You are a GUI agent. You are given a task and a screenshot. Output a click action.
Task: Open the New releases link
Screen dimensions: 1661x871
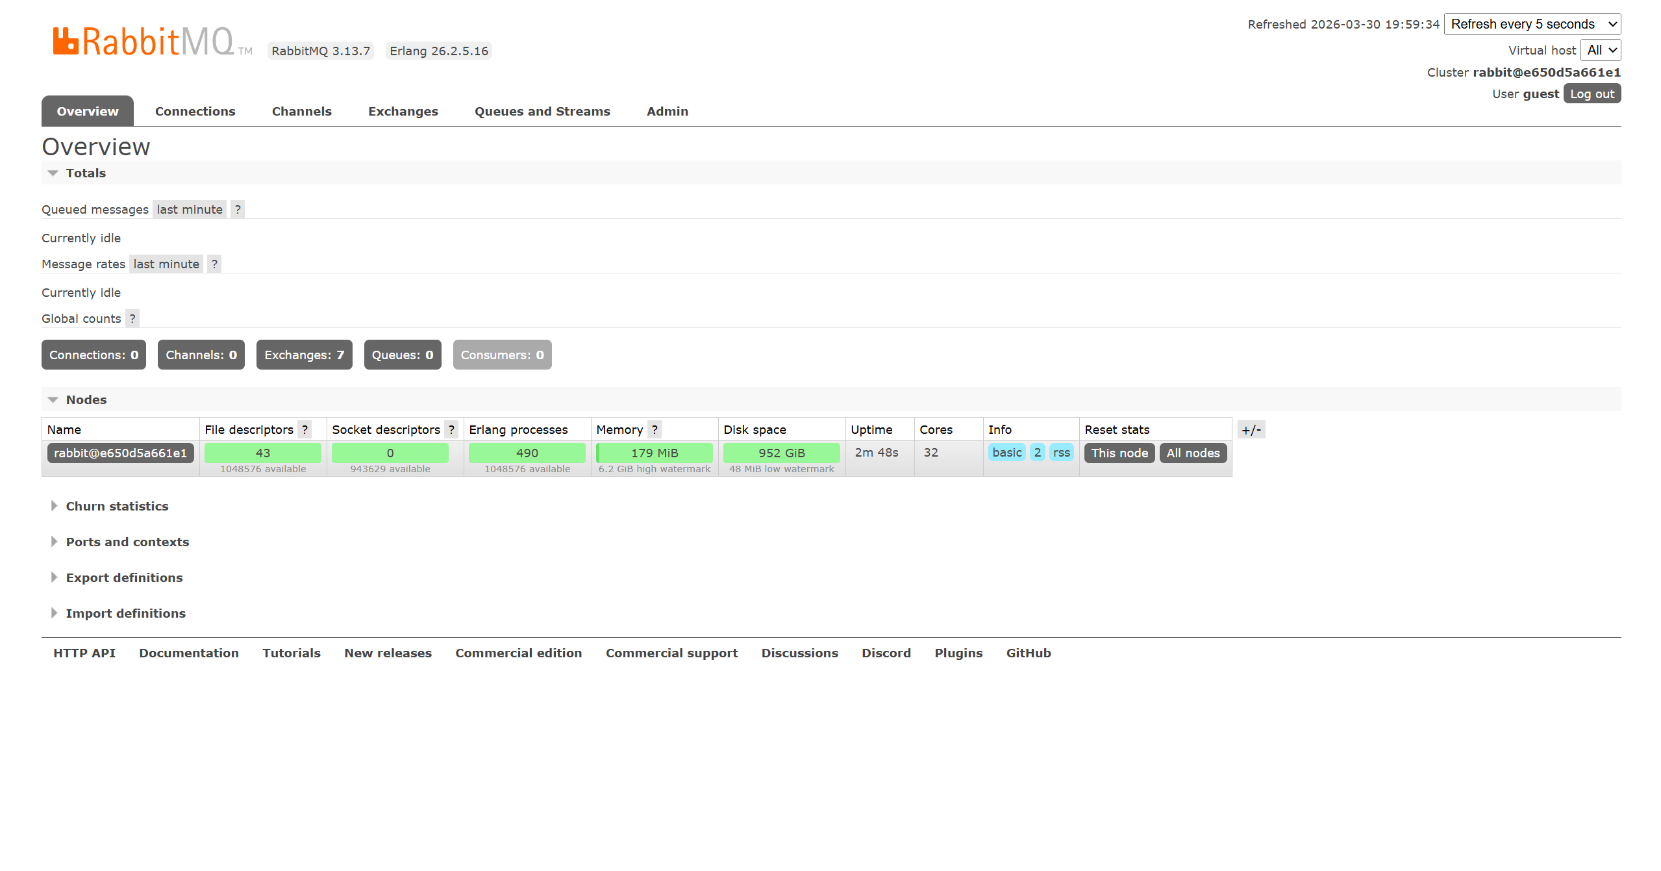click(388, 653)
